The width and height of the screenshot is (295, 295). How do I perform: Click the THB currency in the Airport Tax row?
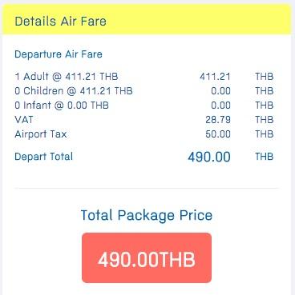point(265,134)
